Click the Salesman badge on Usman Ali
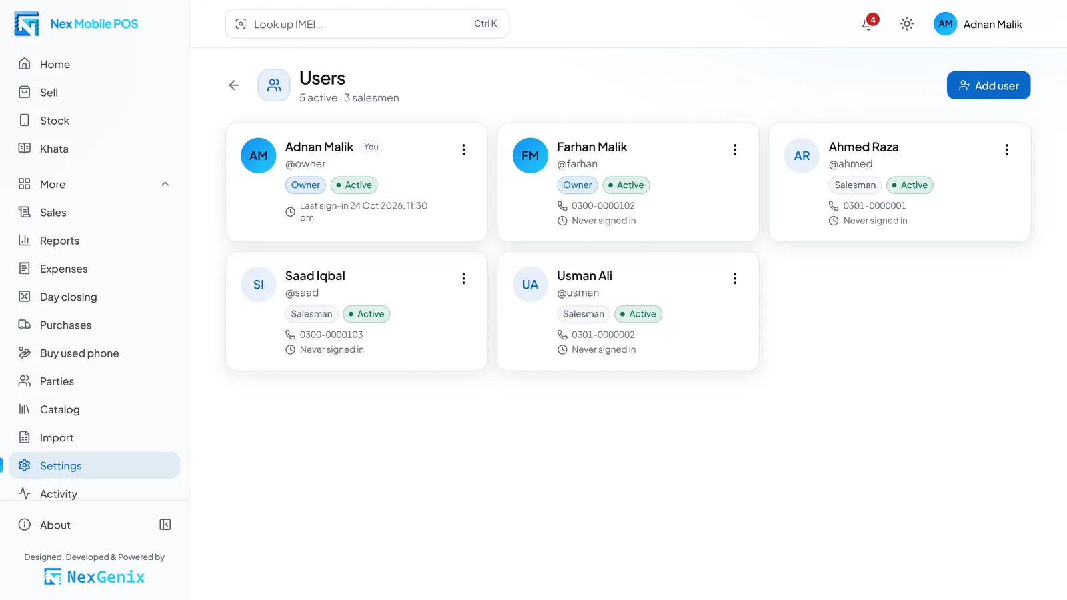 click(584, 314)
